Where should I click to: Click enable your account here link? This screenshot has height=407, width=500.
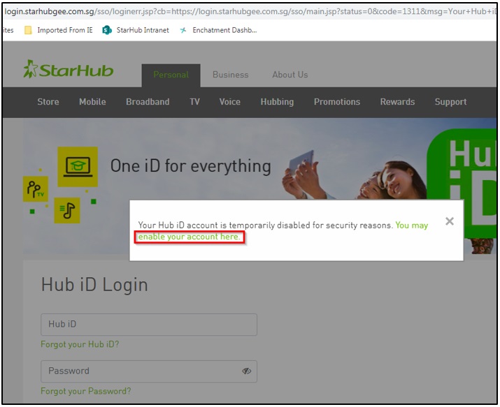[189, 237]
